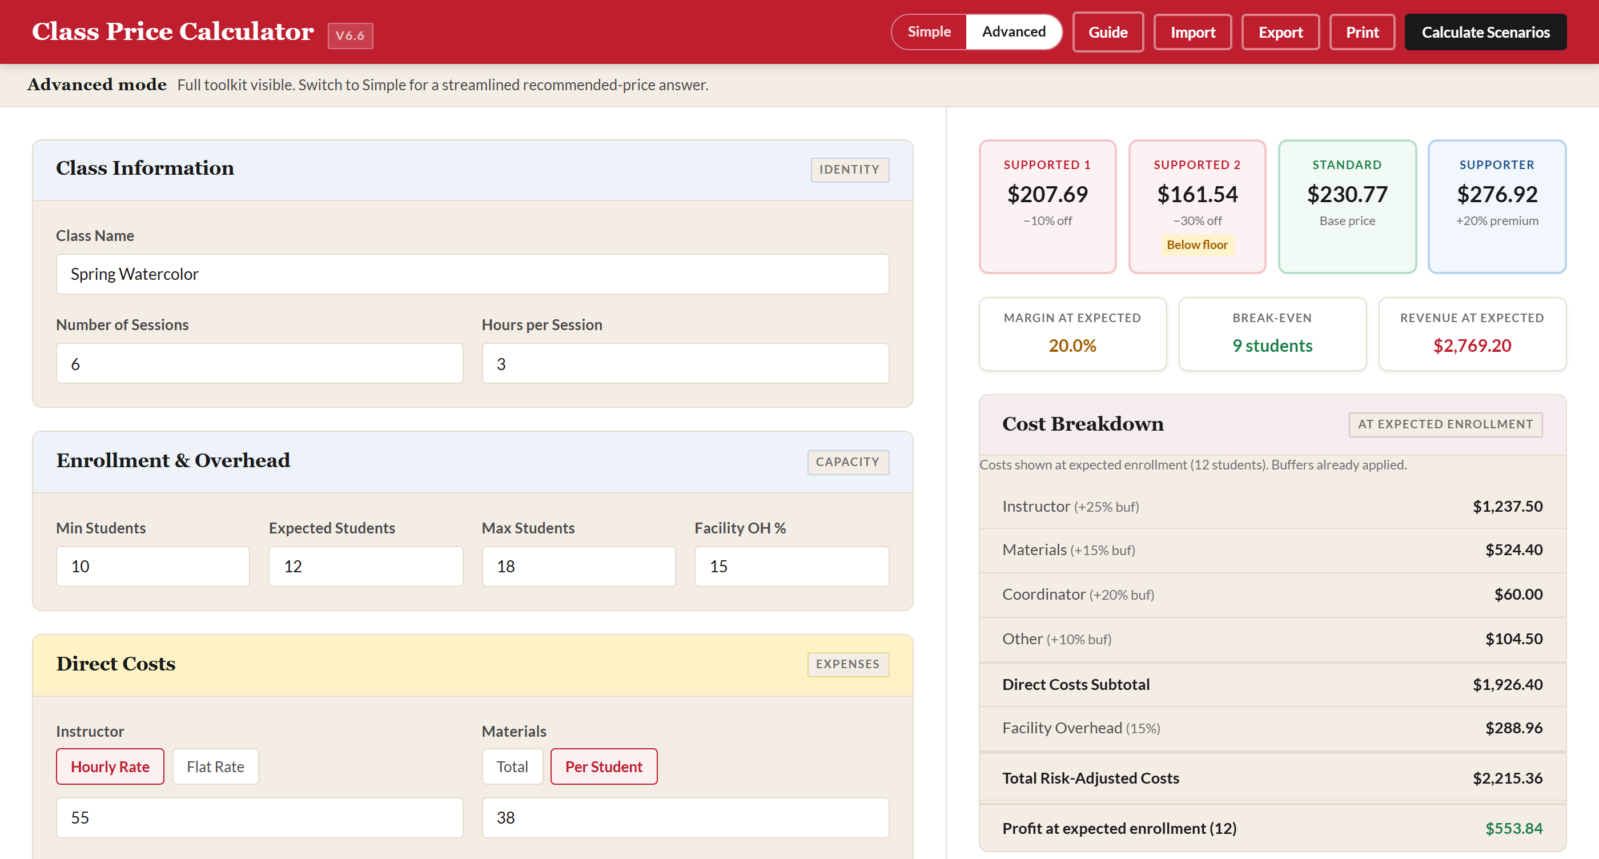Select Per Student materials pricing

point(604,766)
